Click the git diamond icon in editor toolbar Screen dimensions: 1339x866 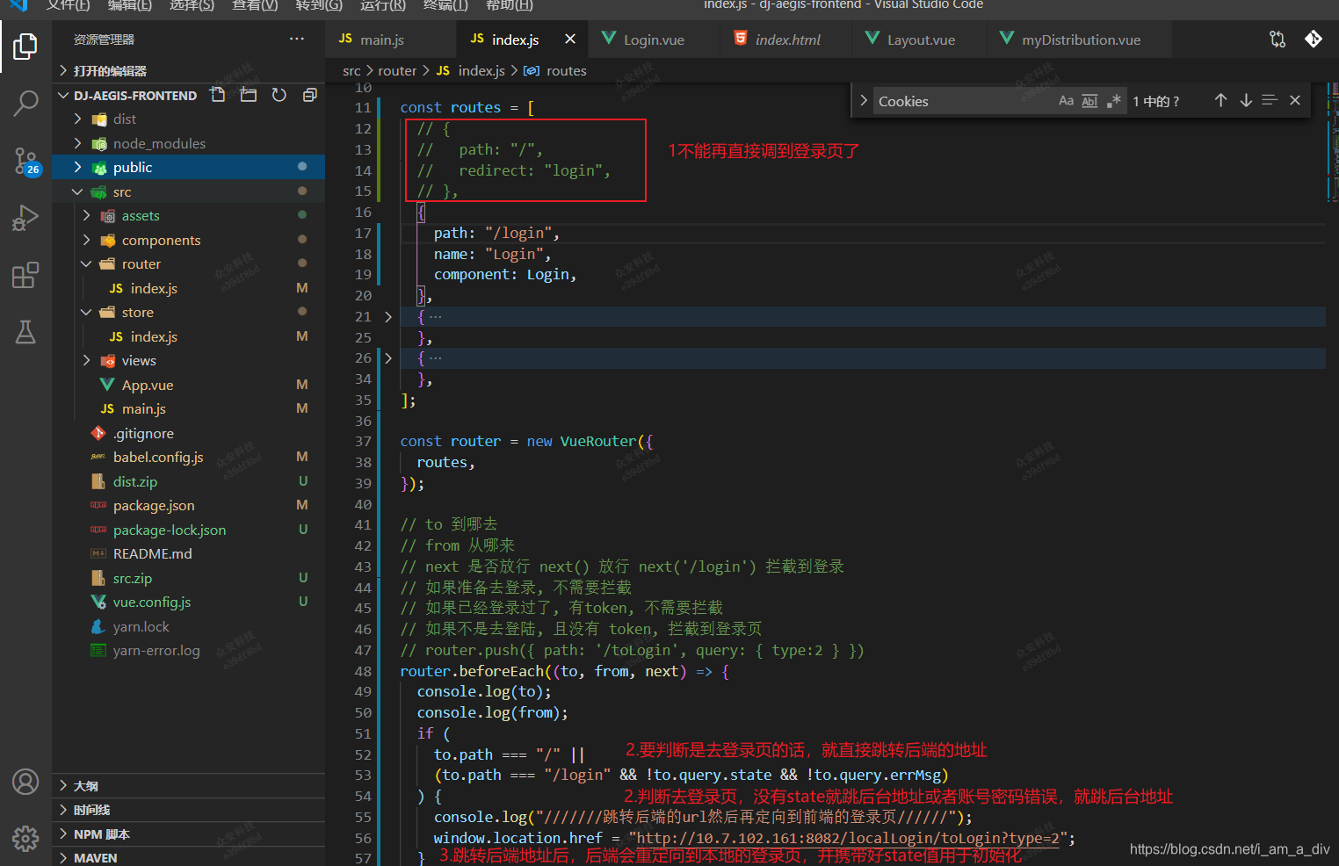1314,40
